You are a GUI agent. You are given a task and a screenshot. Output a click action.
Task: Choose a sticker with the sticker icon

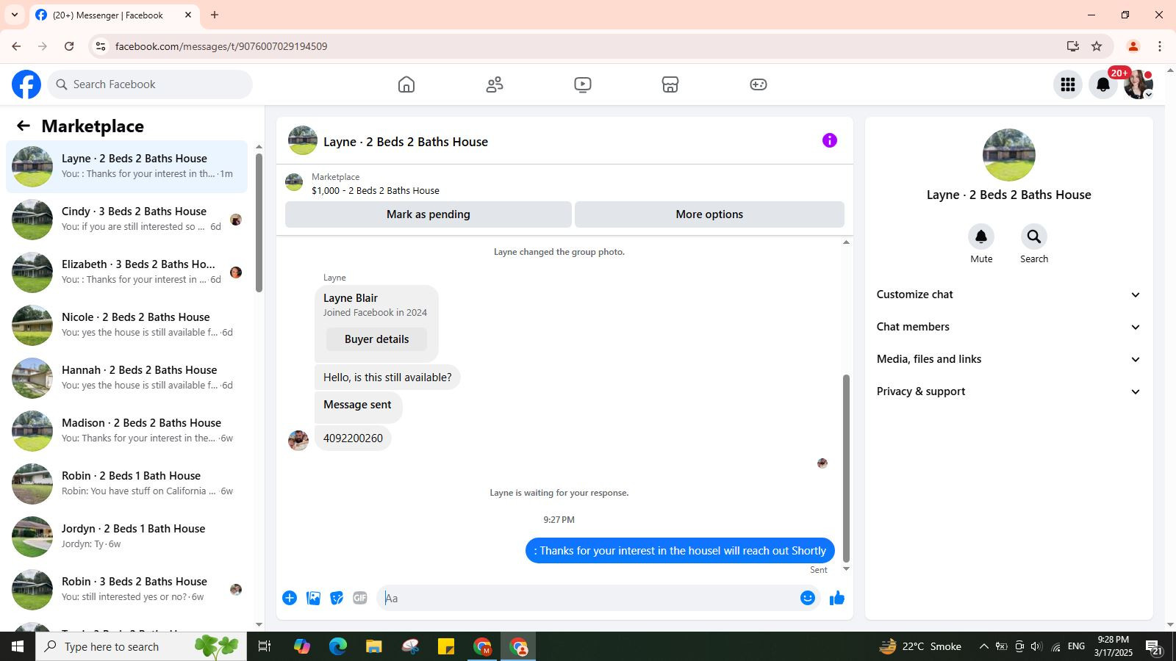click(x=337, y=598)
